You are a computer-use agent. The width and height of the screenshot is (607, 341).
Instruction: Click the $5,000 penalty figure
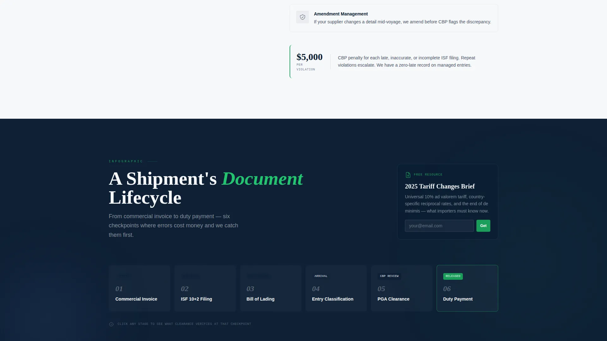(309, 57)
